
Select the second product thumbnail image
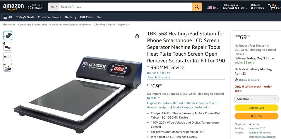coord(8,46)
